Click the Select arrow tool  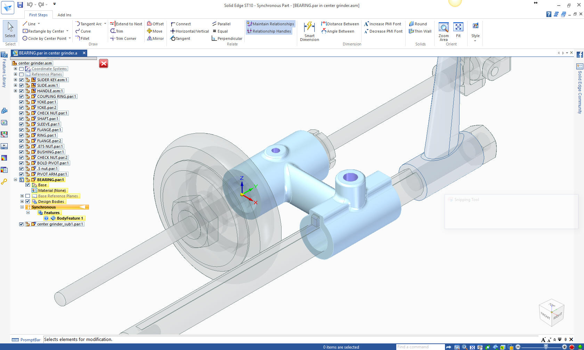click(10, 30)
